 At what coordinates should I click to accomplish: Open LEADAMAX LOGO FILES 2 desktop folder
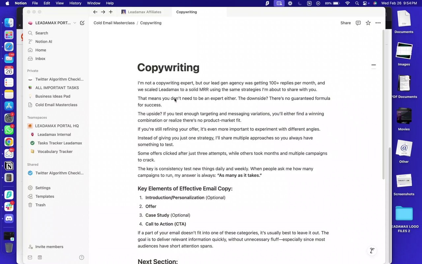[404, 219]
